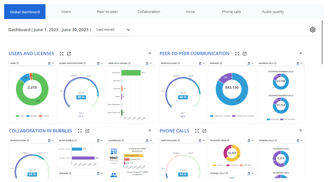
Task: Switch to the Voice tab
Action: tap(190, 12)
